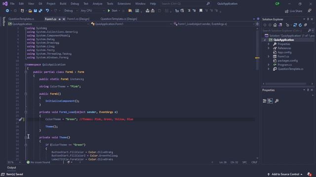
Task: Click the green Start debugging play icon
Action: [109, 11]
